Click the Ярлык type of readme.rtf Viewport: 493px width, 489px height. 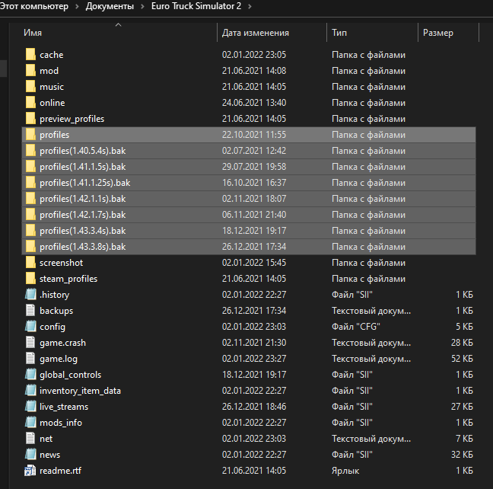345,471
